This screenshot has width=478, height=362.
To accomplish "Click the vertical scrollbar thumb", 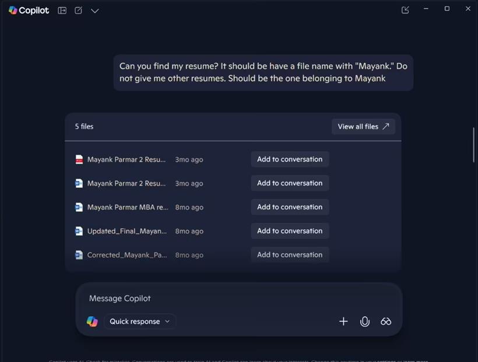I will 473,145.
